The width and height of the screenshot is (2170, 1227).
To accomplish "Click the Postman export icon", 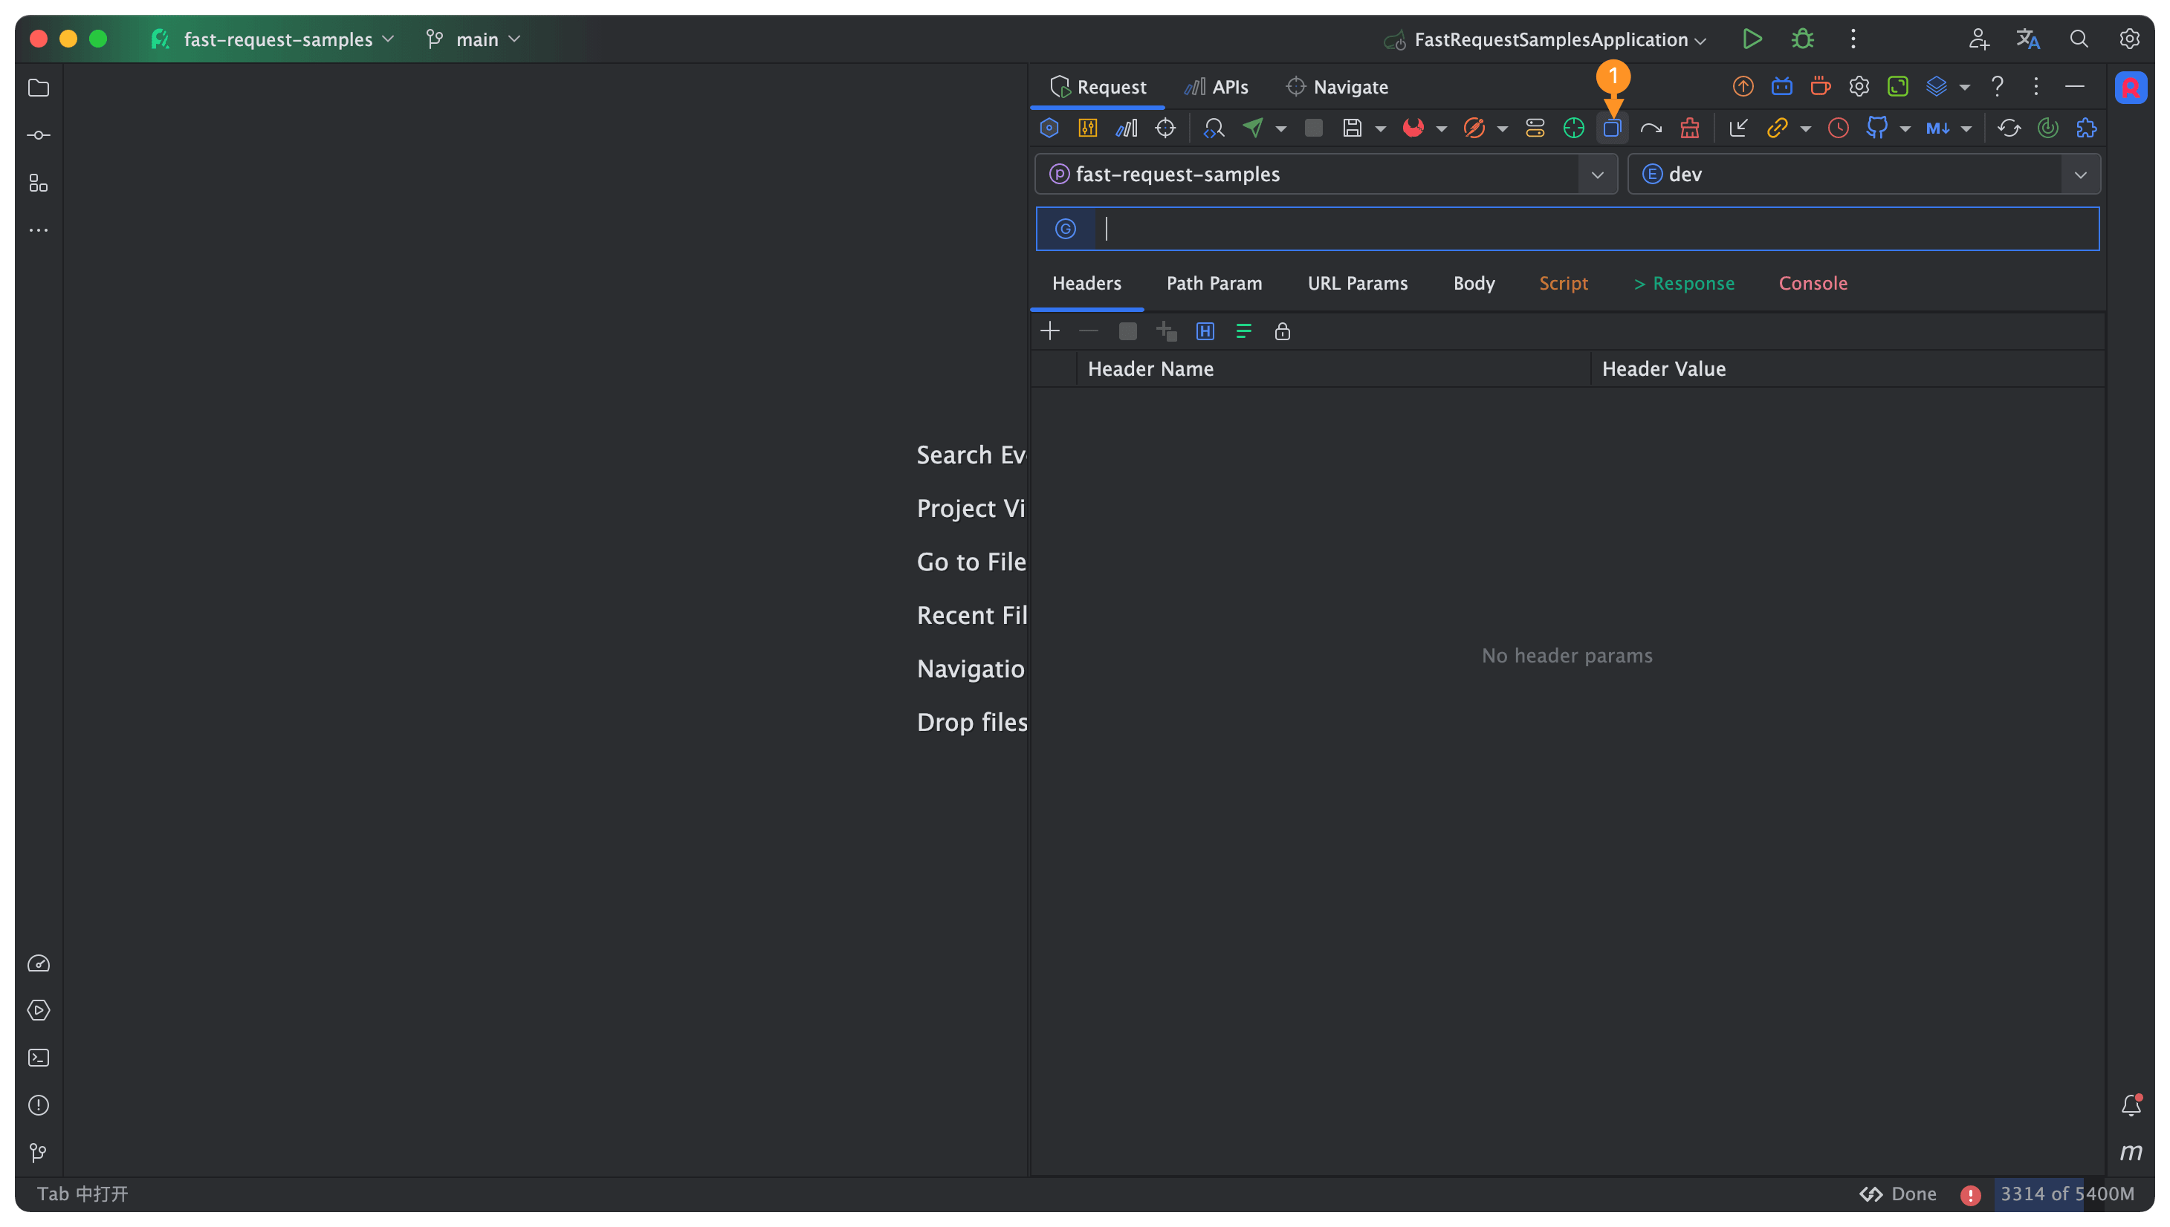I will (x=1474, y=128).
